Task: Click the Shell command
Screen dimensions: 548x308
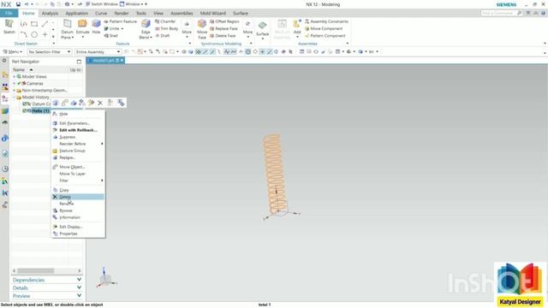Action: 110,36
